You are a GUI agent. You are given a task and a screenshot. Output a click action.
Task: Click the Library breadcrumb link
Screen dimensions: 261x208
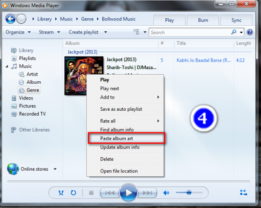point(44,19)
